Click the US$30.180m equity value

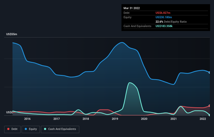[x=164, y=17]
